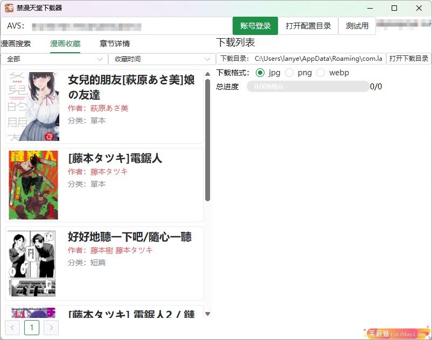Screen dimensions: 432x340
Task: Click the 好好地聽一下吧 cover thumbnail
Action: [x=33, y=264]
